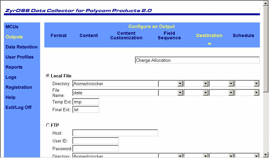The width and height of the screenshot is (269, 158).
Task: Select the FTP radio button
Action: point(48,125)
